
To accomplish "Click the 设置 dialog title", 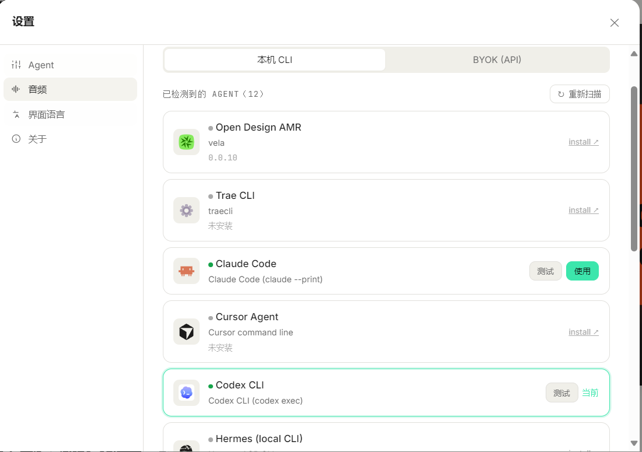I will point(23,21).
